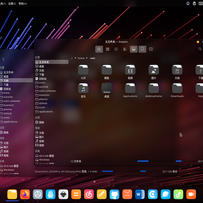Launch QQ penguin app from the dock

(50, 194)
